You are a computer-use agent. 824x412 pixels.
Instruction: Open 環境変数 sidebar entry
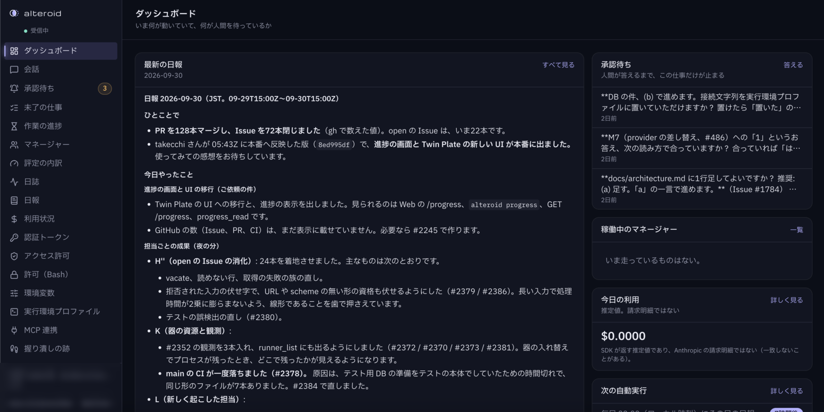coord(61,293)
